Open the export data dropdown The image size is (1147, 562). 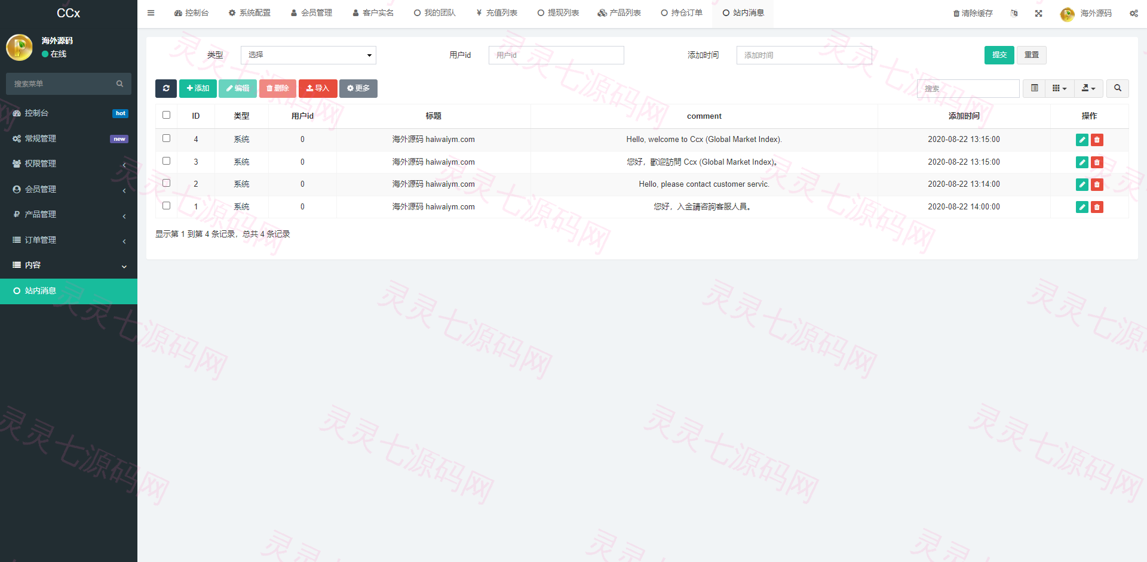(1089, 88)
